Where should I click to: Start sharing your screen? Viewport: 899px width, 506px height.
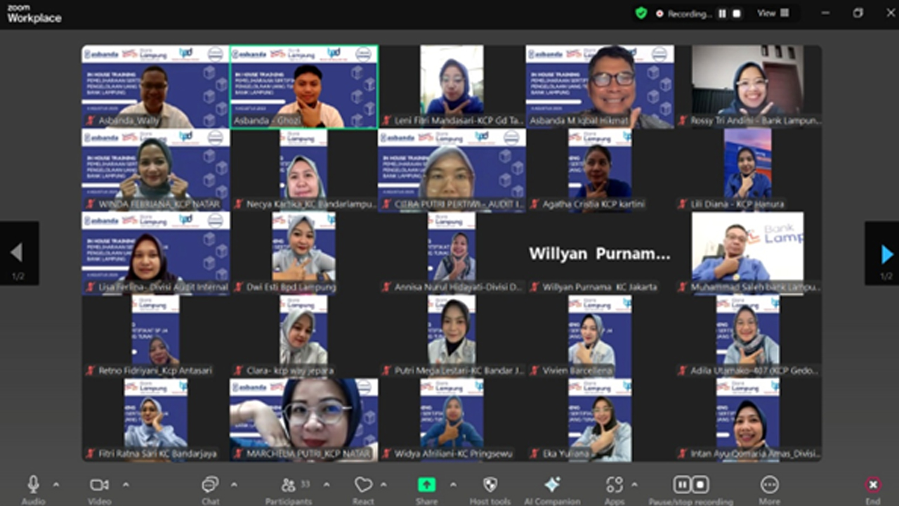tap(426, 485)
